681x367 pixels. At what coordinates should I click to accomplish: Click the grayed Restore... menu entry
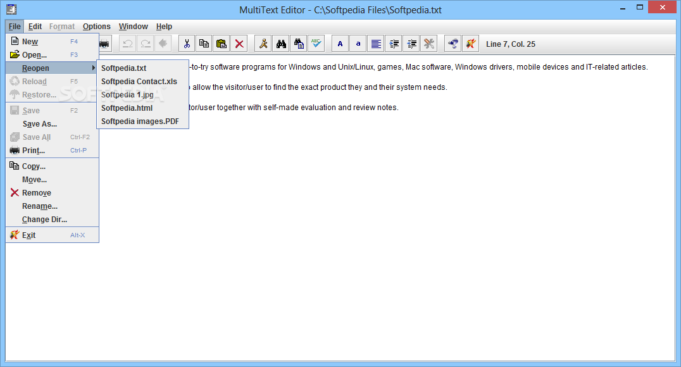click(x=52, y=95)
